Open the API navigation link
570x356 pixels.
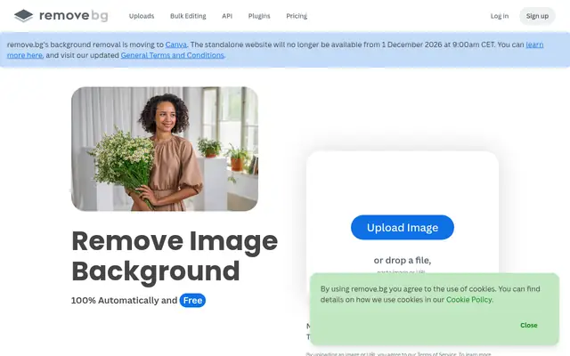(227, 16)
